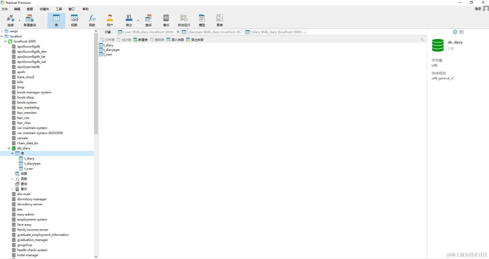Select the book-shop database
Viewport: 489px width, 259px height.
pos(25,97)
